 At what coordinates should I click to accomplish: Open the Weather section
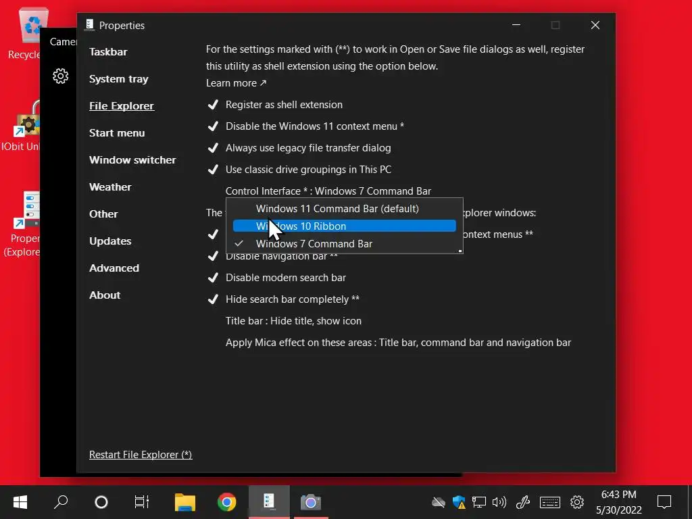tap(110, 187)
